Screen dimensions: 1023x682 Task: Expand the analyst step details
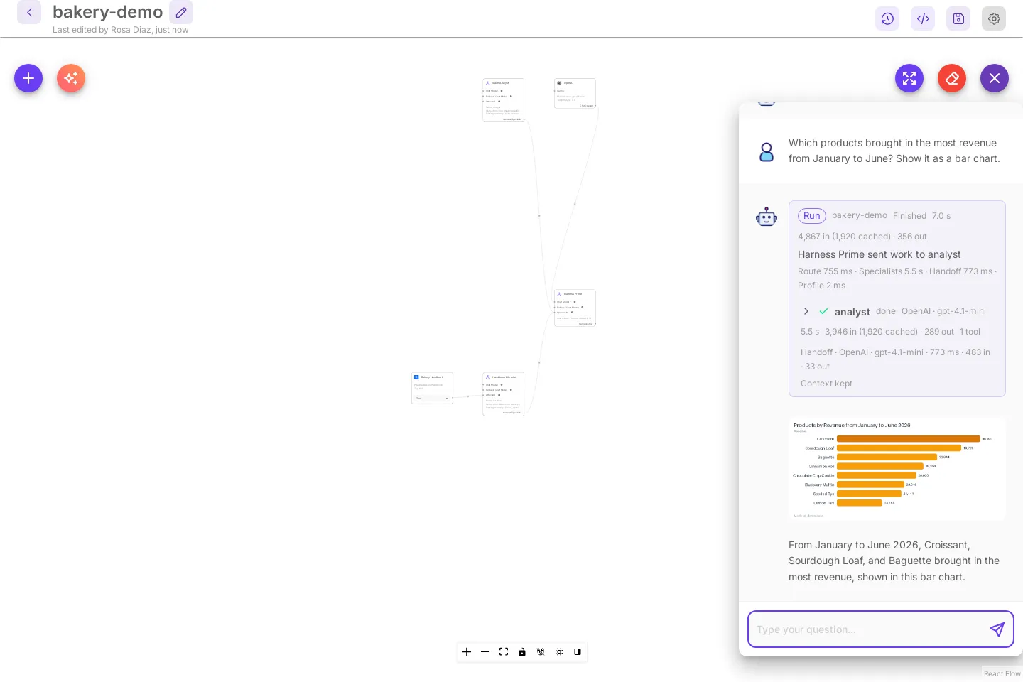click(x=806, y=311)
